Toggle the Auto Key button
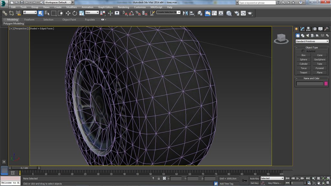This screenshot has width=331, height=186. [x=254, y=178]
